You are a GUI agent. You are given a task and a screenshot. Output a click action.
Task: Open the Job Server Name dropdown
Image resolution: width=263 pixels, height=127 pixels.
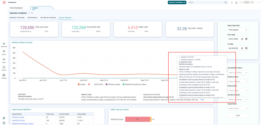point(238,100)
